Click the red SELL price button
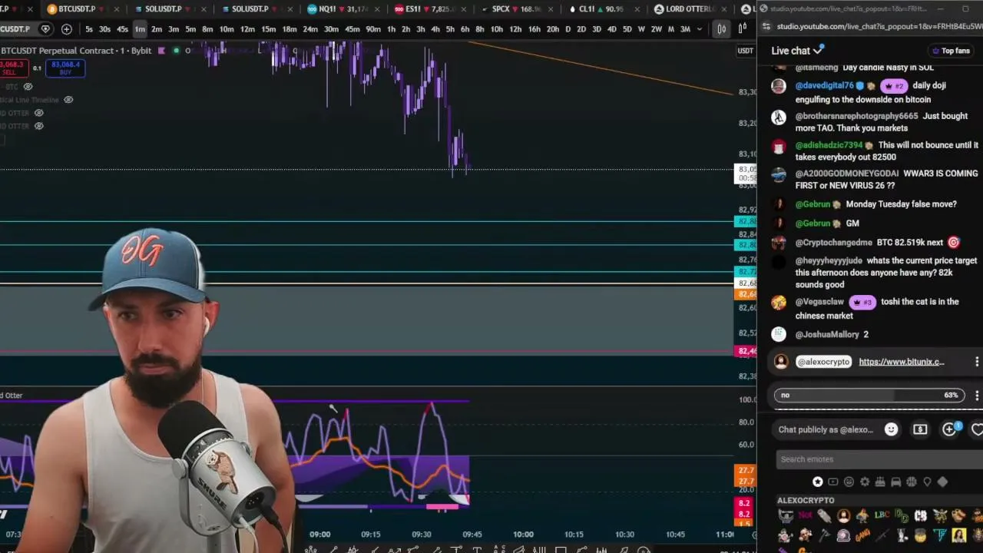Image resolution: width=983 pixels, height=553 pixels. click(14, 68)
